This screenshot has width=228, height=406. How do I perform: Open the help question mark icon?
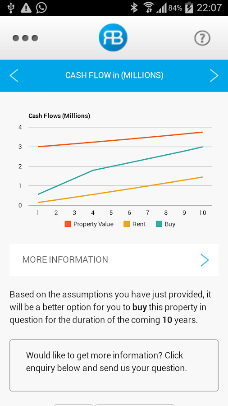202,38
